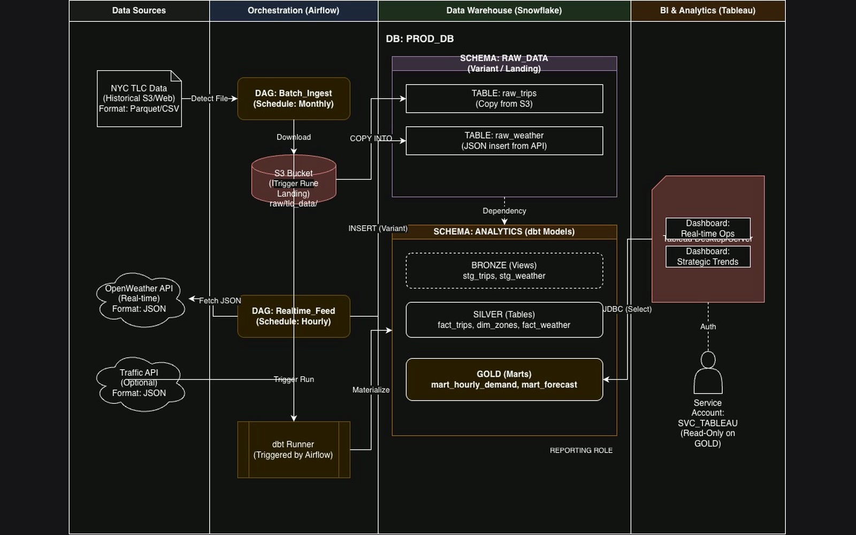Select the SILVER (Tables) box
This screenshot has width=856, height=535.
(x=505, y=320)
